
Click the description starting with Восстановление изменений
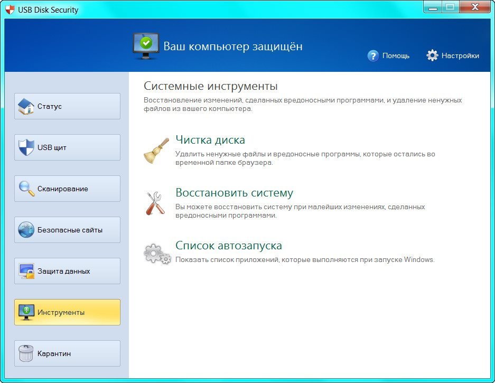pyautogui.click(x=303, y=104)
